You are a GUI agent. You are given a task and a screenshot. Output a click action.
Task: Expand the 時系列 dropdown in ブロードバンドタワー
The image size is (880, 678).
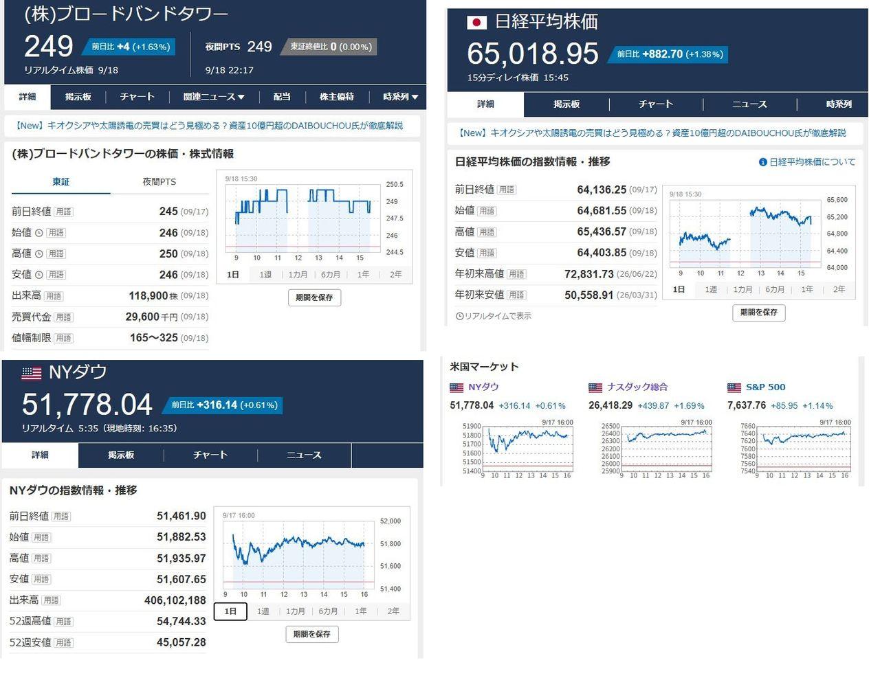point(401,97)
